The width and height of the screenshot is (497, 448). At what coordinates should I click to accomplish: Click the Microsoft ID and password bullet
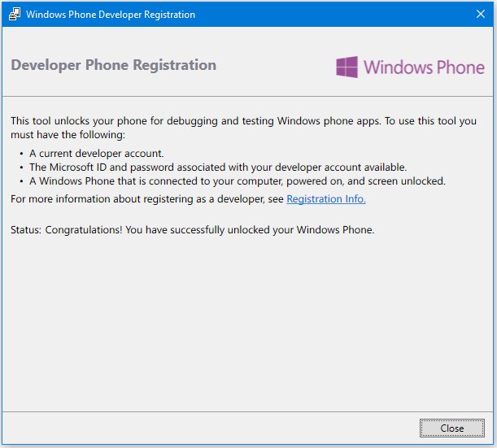pos(218,167)
